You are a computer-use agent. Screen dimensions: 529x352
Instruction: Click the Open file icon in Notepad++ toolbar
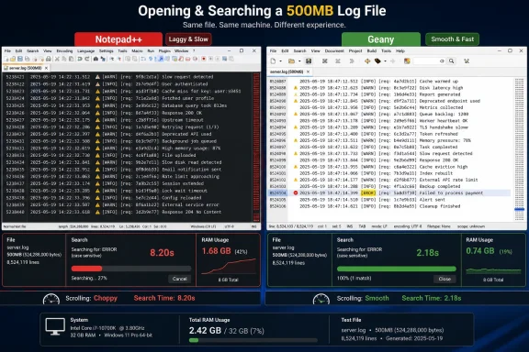[x=13, y=59]
